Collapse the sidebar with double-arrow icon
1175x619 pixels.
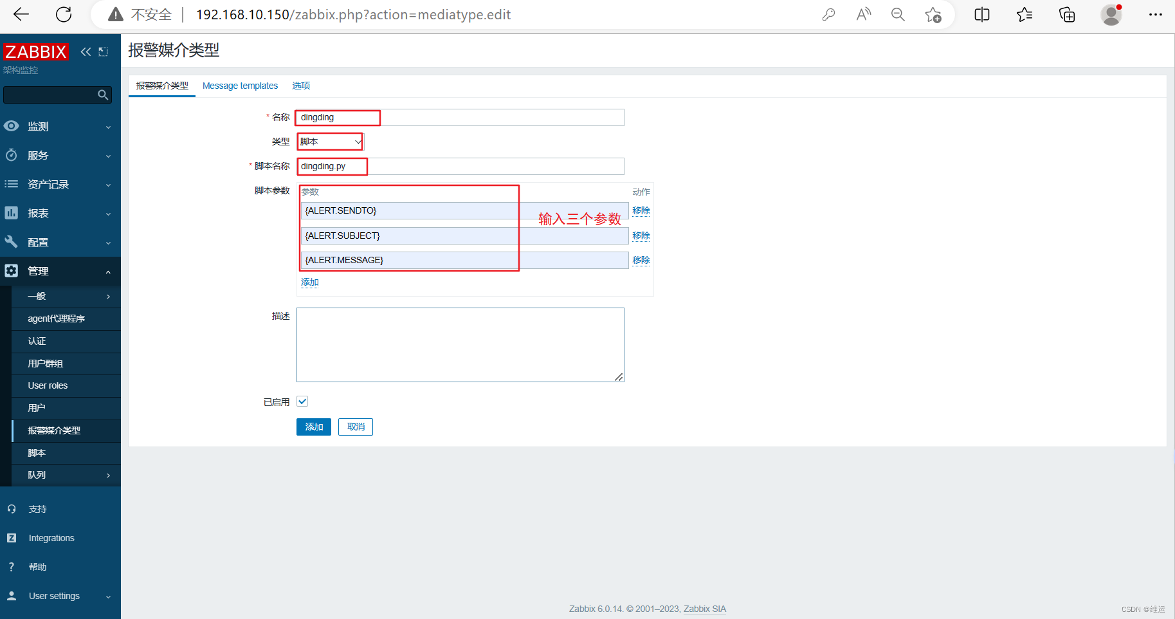[x=86, y=51]
